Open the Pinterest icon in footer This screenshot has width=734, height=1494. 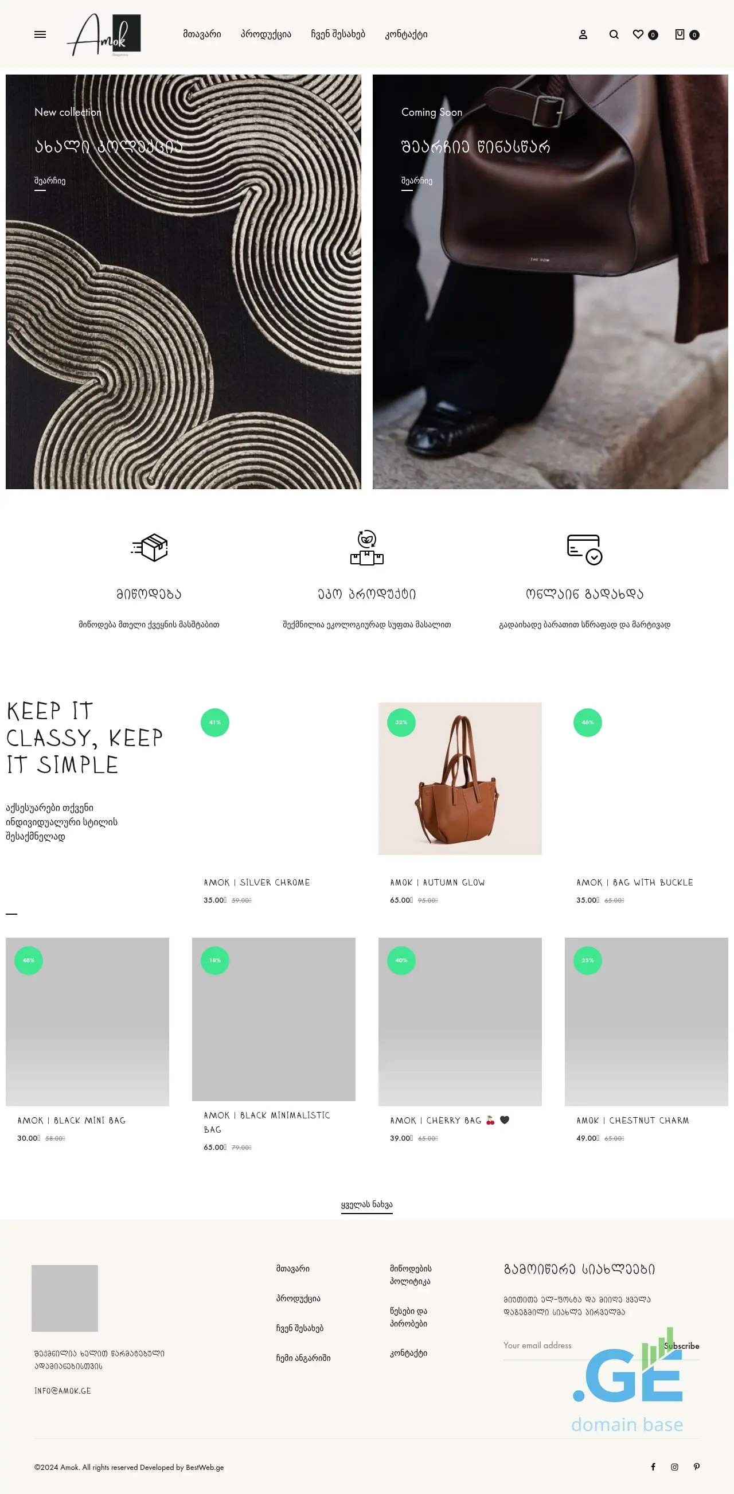pos(696,1466)
